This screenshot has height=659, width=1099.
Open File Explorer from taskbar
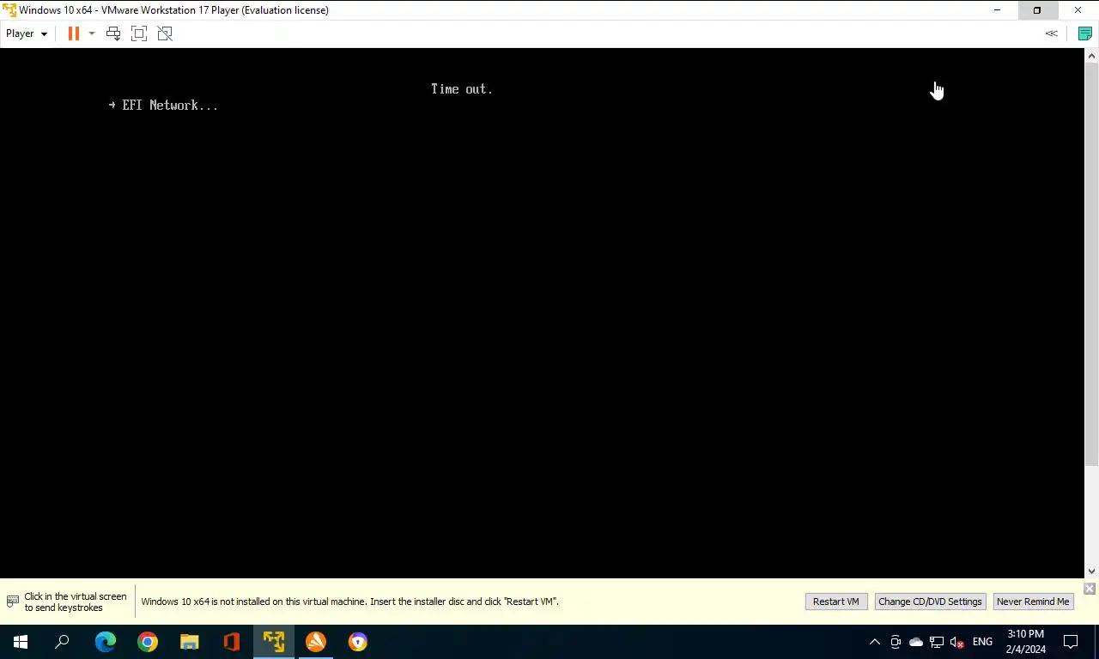190,642
